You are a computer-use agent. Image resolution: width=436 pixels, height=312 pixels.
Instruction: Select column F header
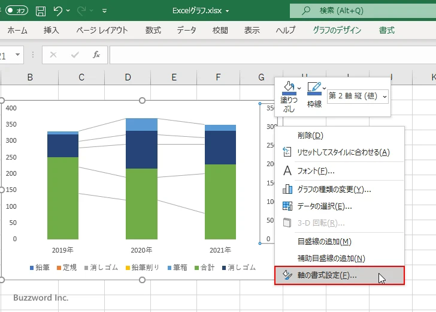[218, 77]
